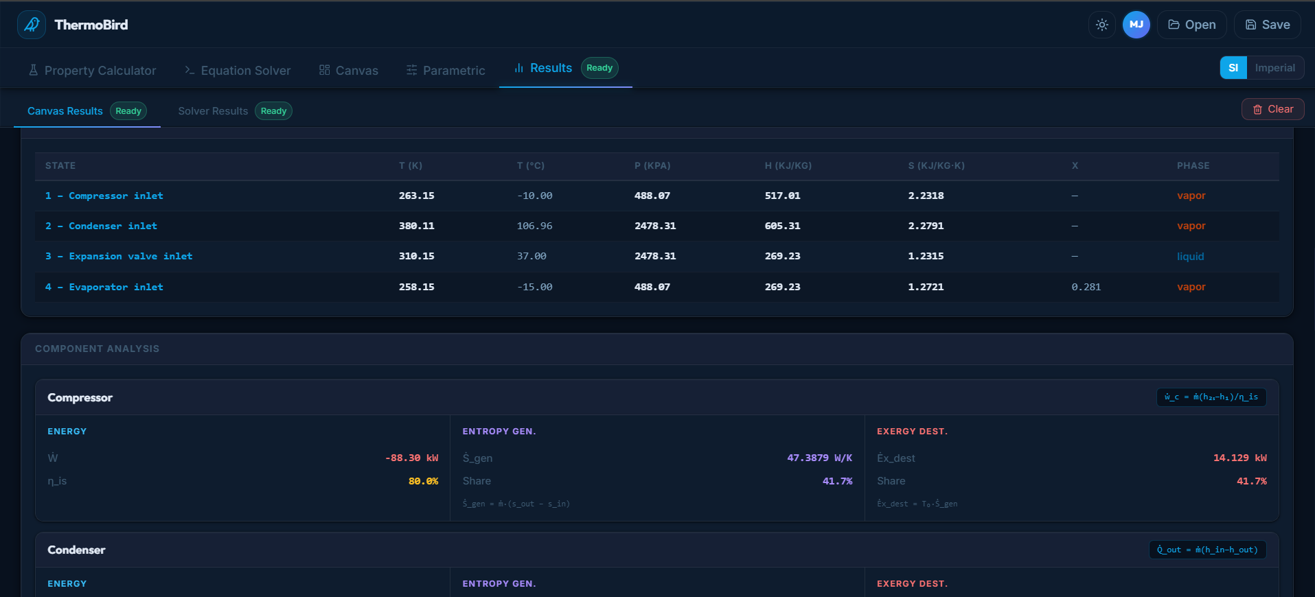
Task: Click the Compressor card title
Action: click(80, 397)
